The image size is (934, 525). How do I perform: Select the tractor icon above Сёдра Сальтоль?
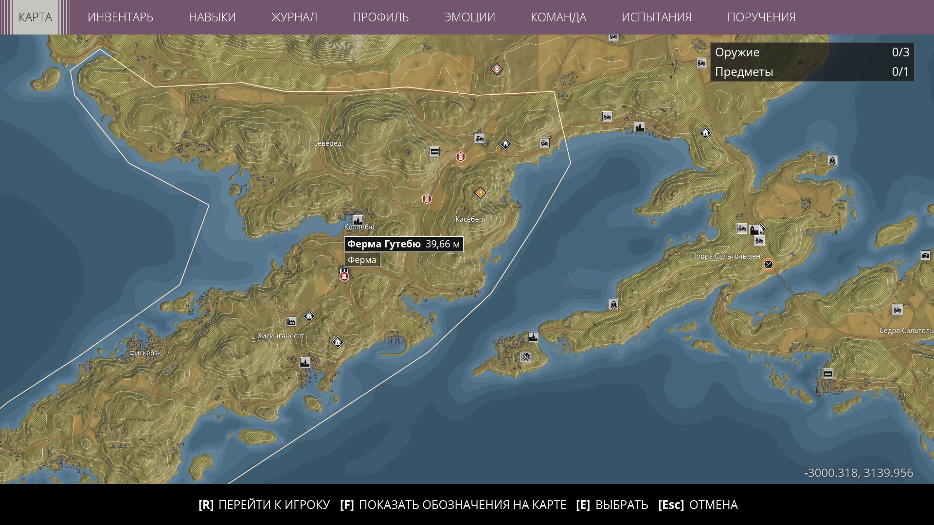point(897,309)
